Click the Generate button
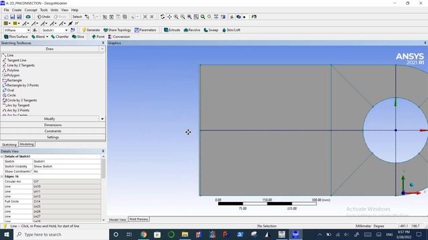The image size is (428, 240). click(x=91, y=30)
